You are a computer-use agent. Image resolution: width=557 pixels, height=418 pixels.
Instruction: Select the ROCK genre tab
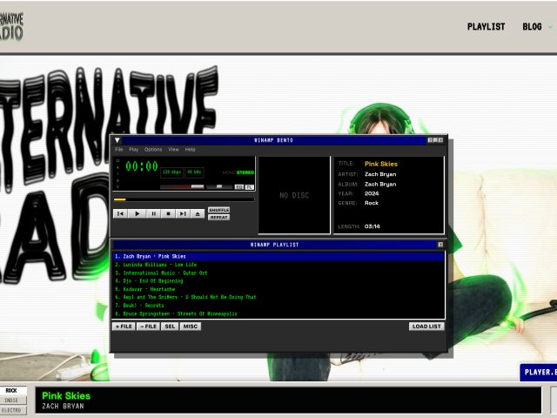point(11,390)
